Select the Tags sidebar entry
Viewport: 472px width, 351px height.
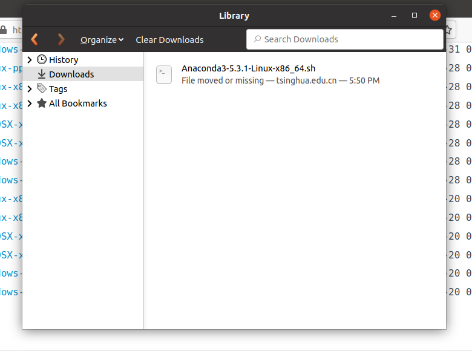(83, 89)
